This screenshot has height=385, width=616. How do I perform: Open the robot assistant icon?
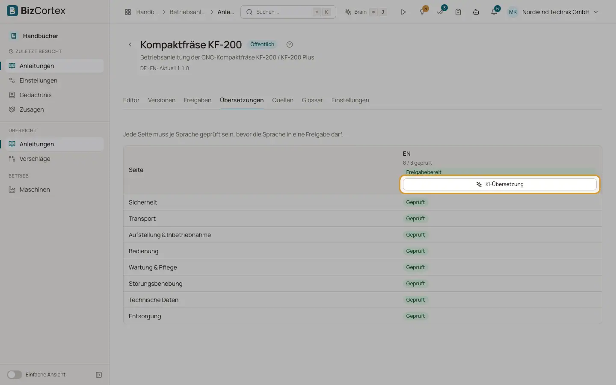[476, 12]
